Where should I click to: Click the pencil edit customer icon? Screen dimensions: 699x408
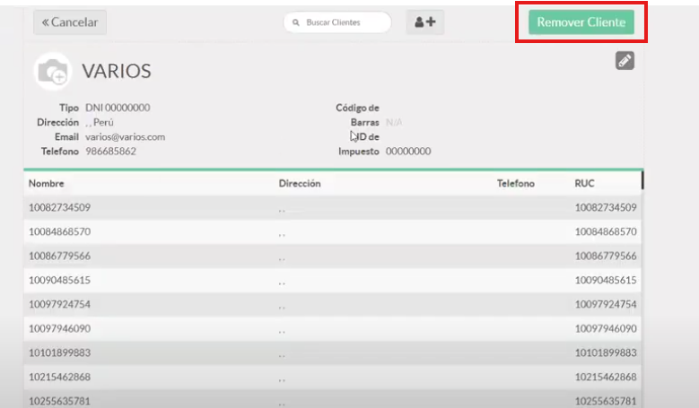(625, 61)
